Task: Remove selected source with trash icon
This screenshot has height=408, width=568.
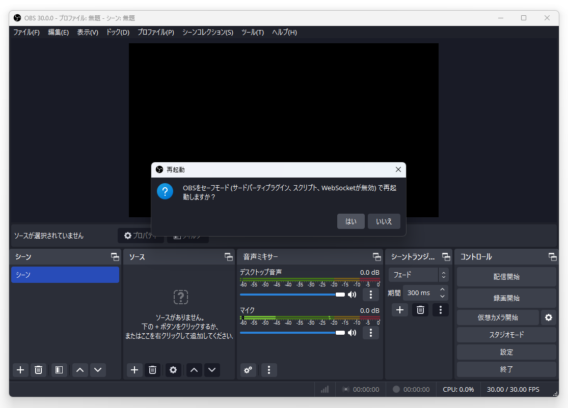Action: tap(152, 370)
